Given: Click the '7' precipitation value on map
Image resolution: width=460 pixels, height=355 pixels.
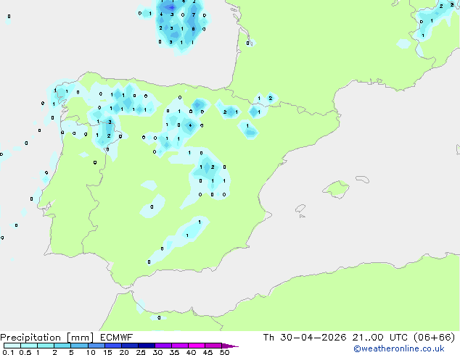Looking at the screenshot, I should [193, 14].
